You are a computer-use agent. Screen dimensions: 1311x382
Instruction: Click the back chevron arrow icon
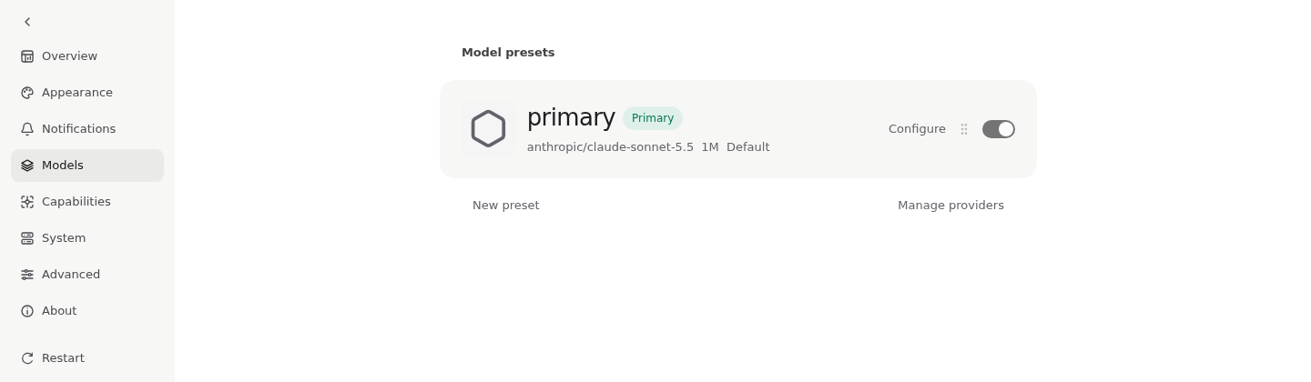(x=27, y=22)
